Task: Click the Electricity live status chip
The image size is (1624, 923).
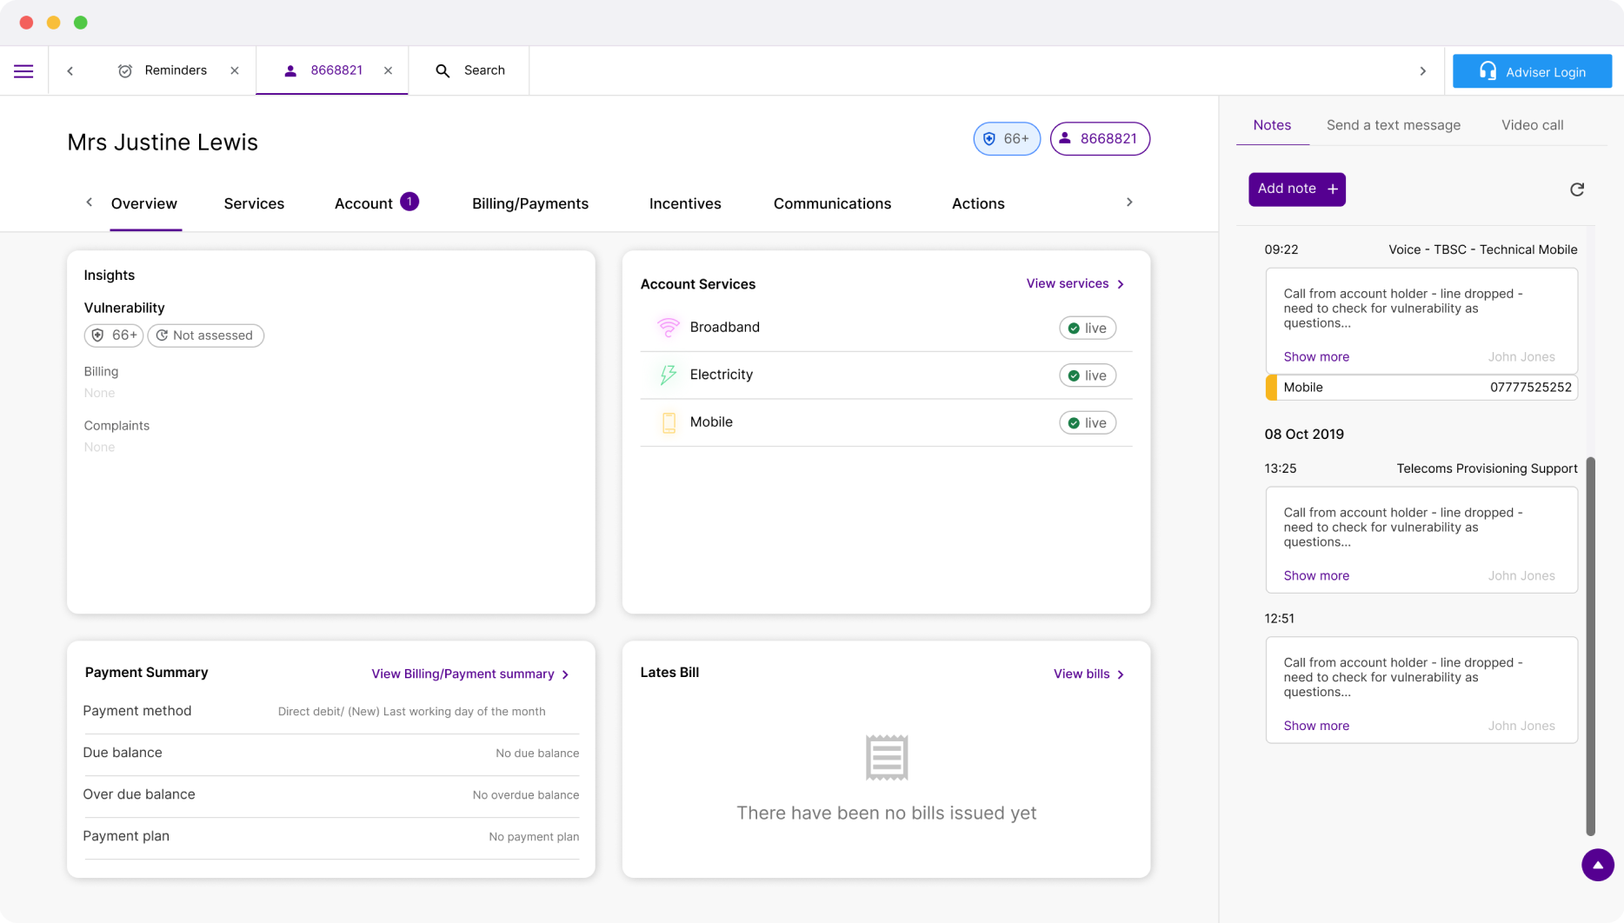Action: tap(1088, 375)
